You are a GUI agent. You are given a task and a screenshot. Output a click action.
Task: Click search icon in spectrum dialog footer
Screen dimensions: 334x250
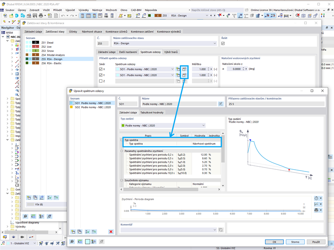point(72,242)
